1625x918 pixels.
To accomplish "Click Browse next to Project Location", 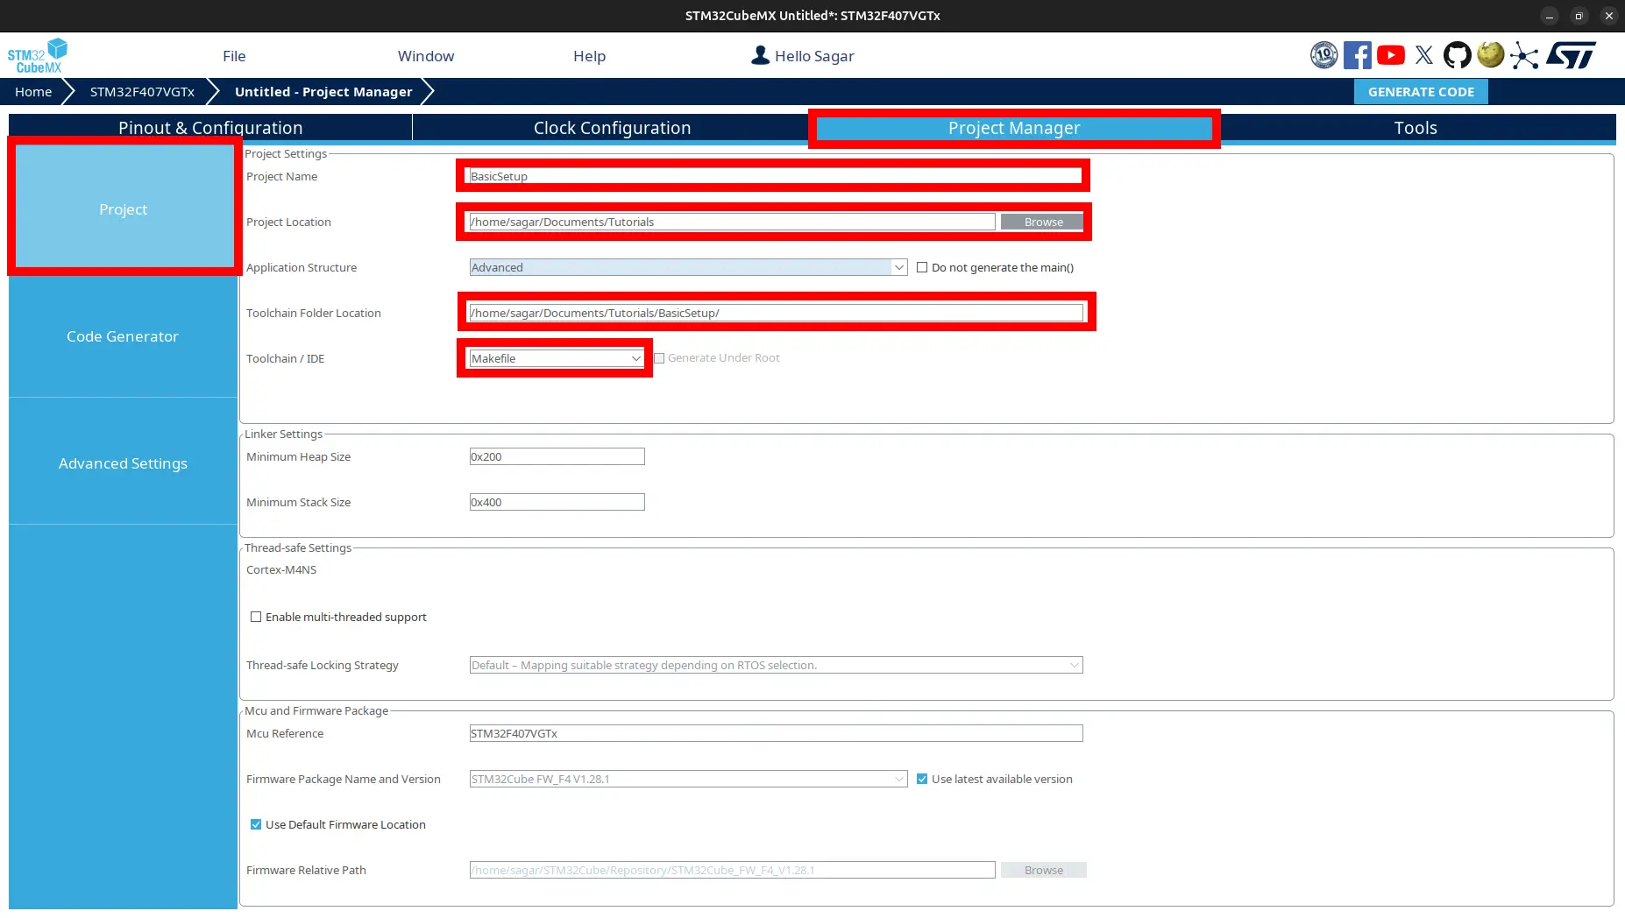I will tap(1043, 222).
